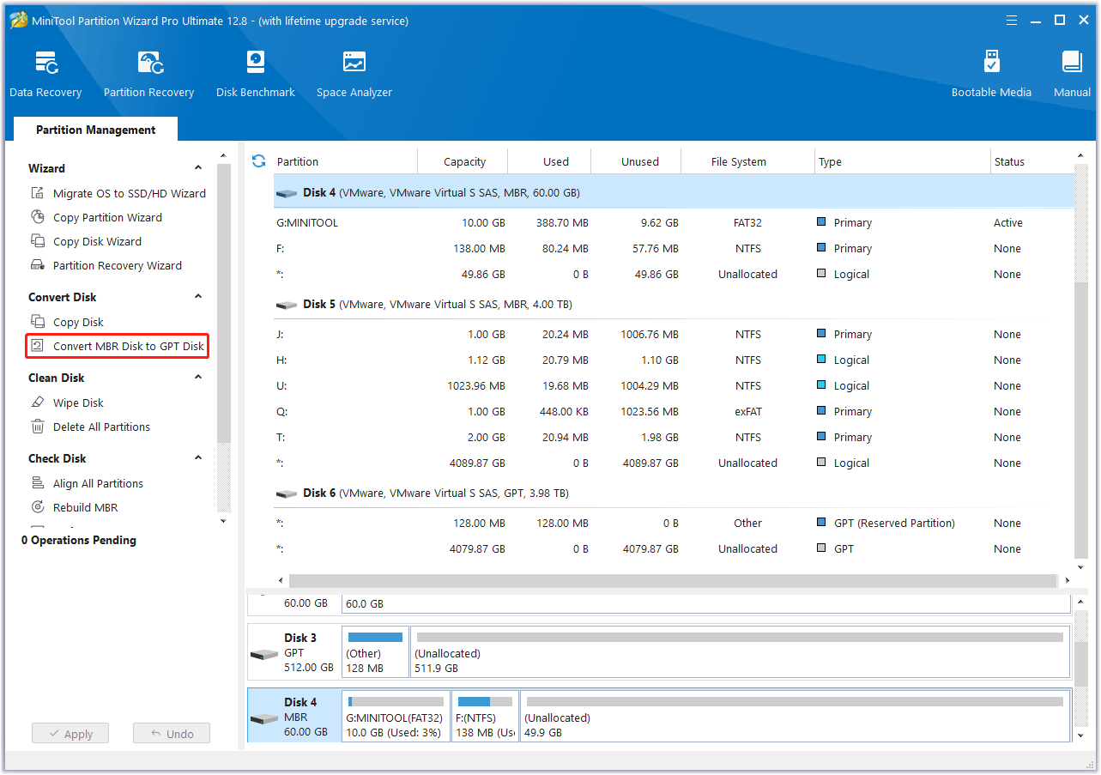The width and height of the screenshot is (1101, 775).
Task: Collapse the Convert Disk section
Action: [198, 297]
